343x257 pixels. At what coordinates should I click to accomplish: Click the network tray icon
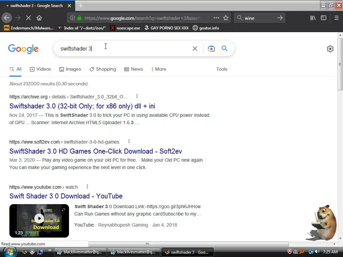311,252
